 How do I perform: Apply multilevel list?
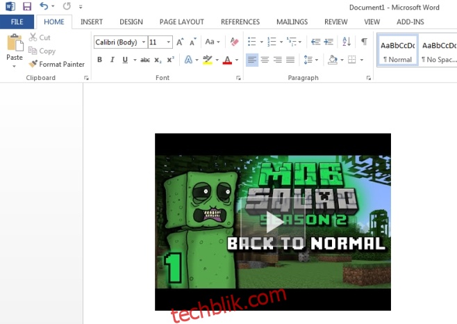[291, 42]
